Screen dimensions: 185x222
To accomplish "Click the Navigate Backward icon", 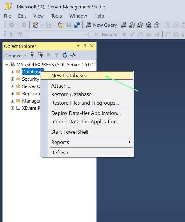I will [x=12, y=25].
